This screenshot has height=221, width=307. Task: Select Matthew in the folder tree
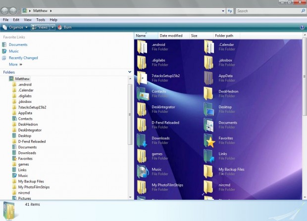click(22, 79)
